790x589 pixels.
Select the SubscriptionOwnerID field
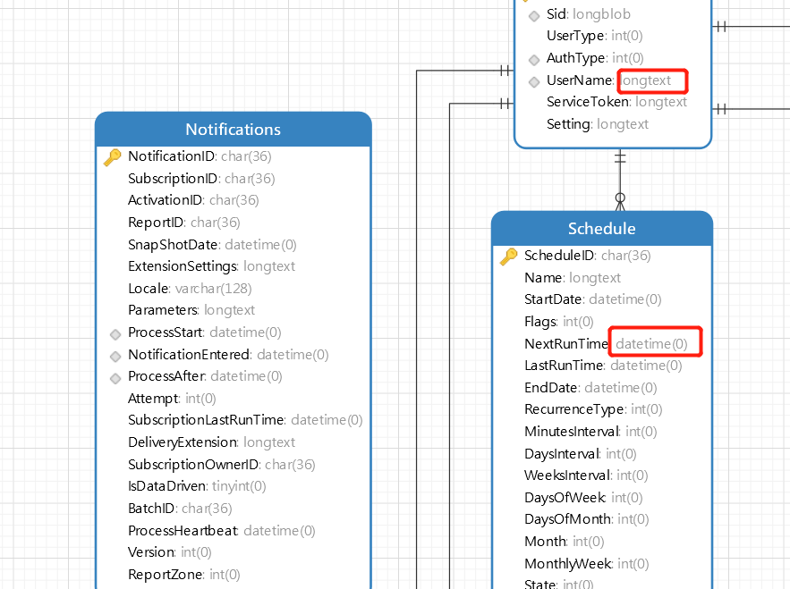click(x=222, y=465)
